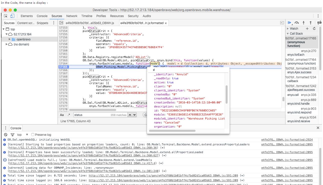Expand the Watch section
The width and height of the screenshot is (323, 185).
(x=288, y=29)
